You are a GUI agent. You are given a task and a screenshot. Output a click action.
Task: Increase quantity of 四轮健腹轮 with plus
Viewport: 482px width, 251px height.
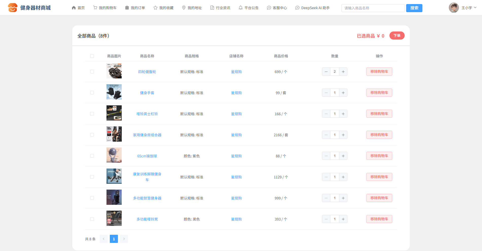343,72
